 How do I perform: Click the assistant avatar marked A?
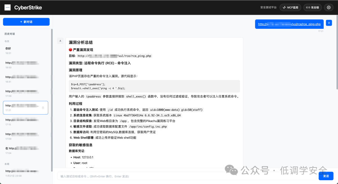60,41
